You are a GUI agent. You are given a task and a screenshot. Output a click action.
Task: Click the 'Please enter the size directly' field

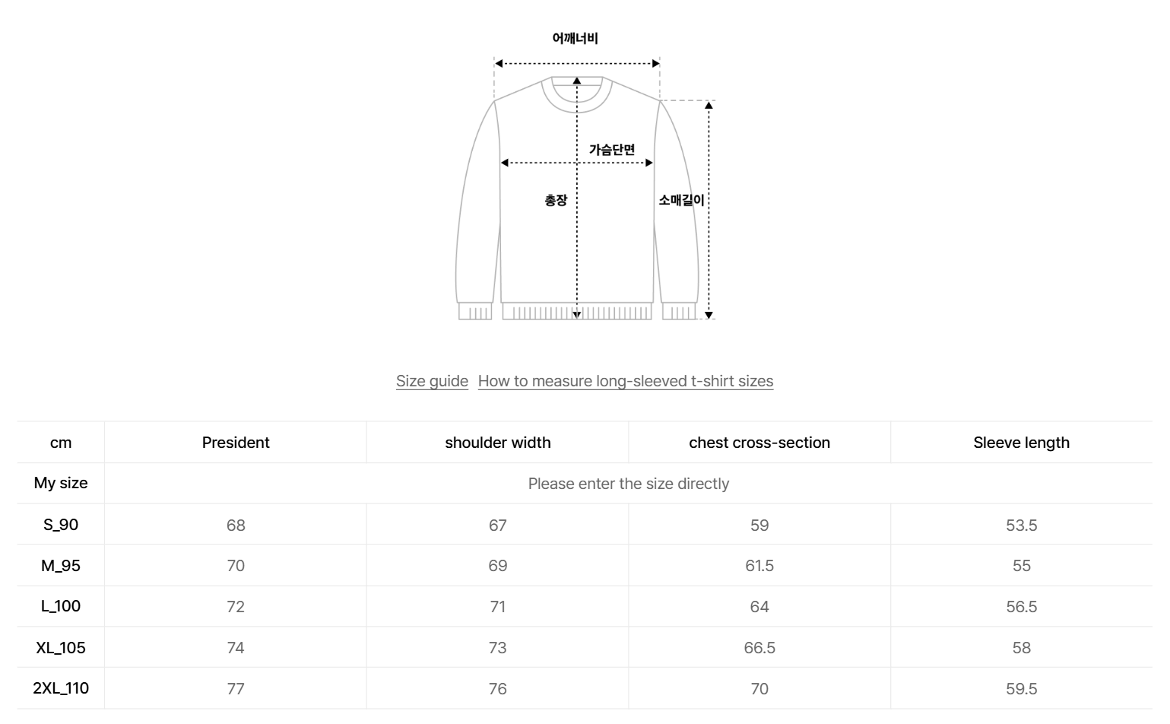click(x=628, y=484)
